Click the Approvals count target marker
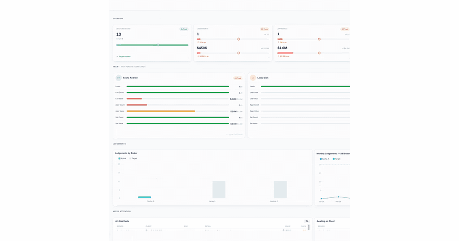 point(319,39)
